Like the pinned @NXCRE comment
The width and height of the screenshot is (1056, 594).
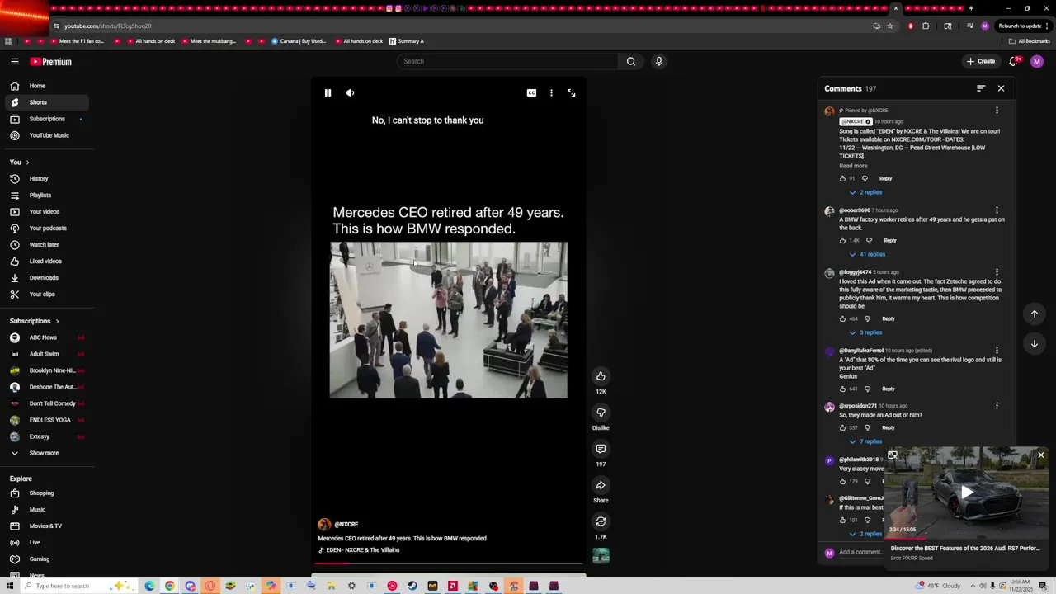click(842, 178)
